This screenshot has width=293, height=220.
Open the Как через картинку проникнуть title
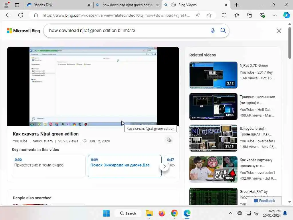(256, 163)
